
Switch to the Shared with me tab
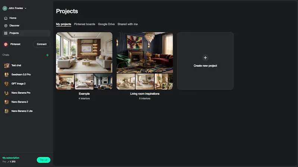(x=127, y=24)
